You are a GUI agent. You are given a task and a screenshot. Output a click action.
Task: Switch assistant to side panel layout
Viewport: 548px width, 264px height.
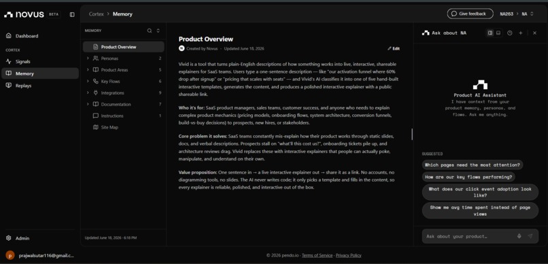490,33
